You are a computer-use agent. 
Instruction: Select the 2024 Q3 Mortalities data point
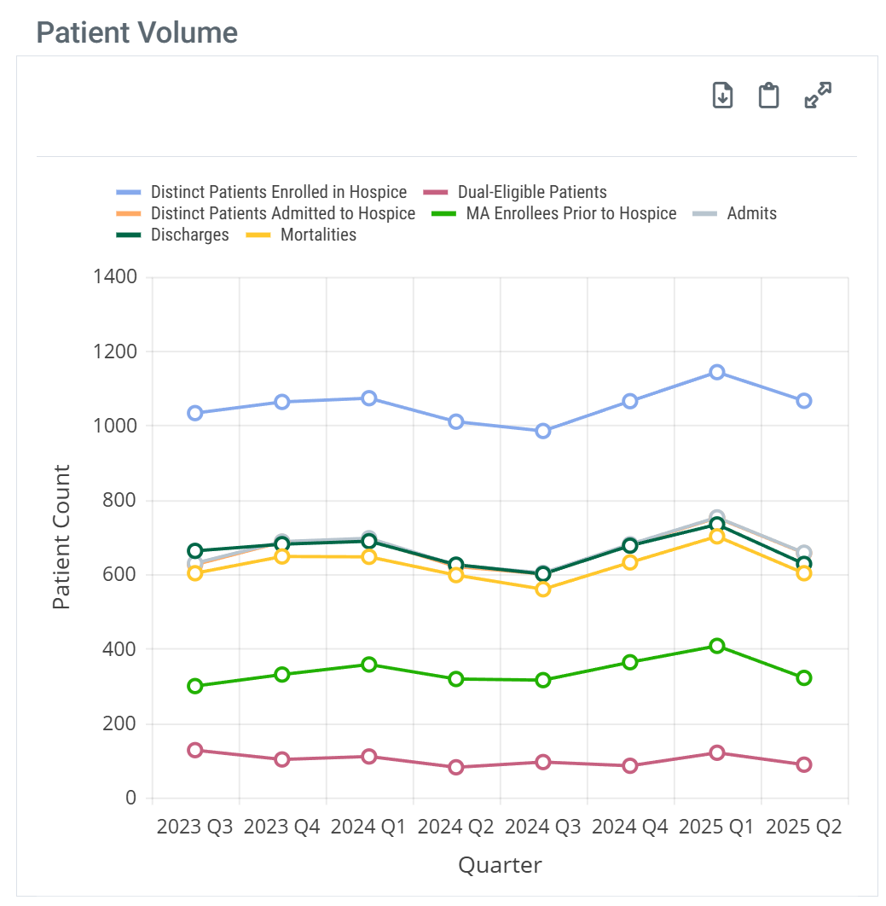click(x=543, y=589)
